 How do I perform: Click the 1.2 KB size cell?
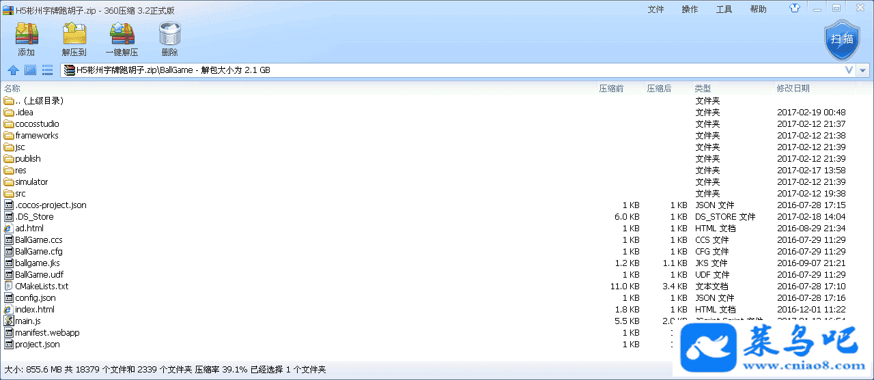[x=627, y=263]
